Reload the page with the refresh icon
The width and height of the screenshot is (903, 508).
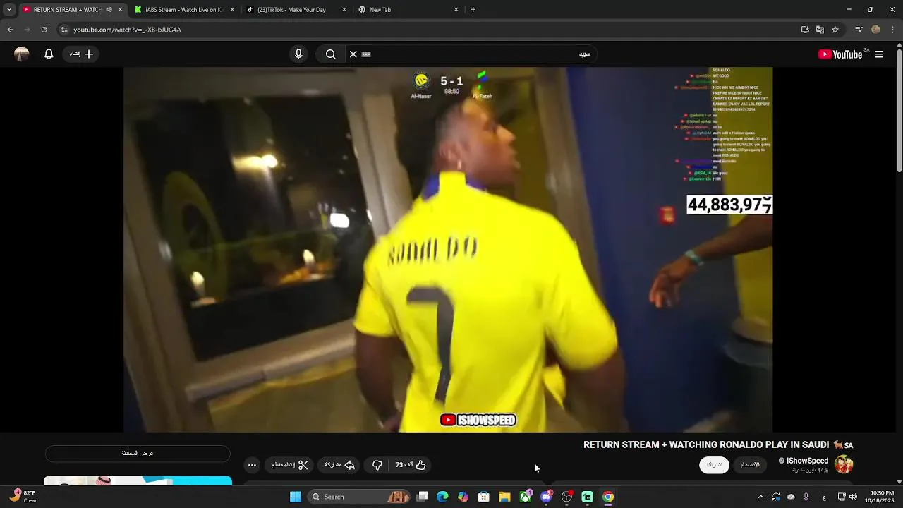coord(44,30)
